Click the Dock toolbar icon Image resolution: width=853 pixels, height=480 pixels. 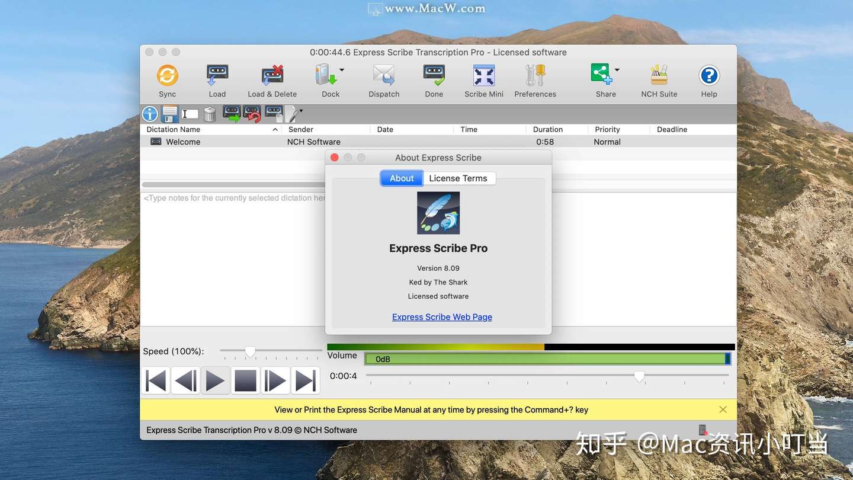[326, 76]
